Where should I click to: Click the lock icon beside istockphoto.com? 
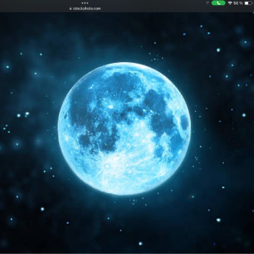point(70,9)
